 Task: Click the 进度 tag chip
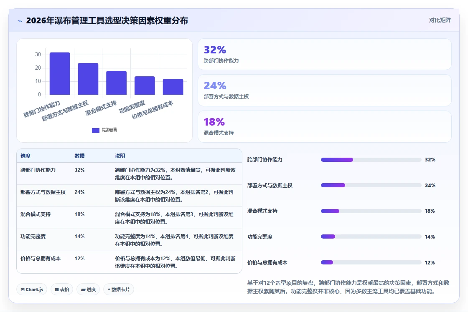pyautogui.click(x=88, y=289)
